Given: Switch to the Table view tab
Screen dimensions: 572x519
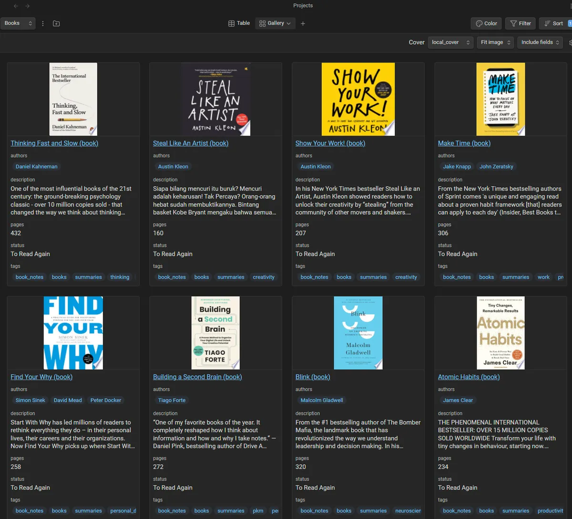Looking at the screenshot, I should (x=239, y=23).
